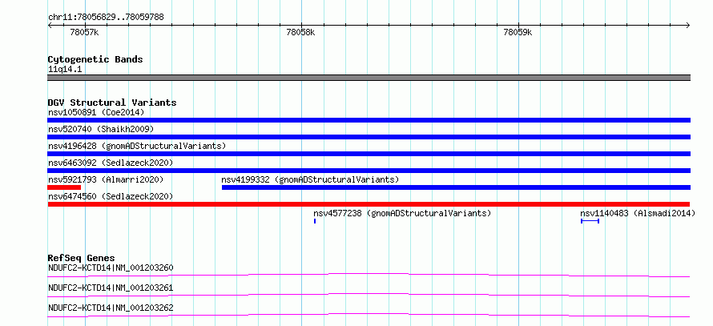Screen dimensions: 713x326
Task: Select the blue bar under nsv6463092
Action: [369, 171]
